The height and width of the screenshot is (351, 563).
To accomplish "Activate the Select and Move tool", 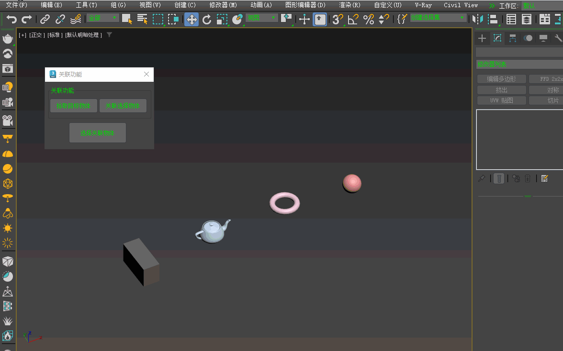I will 191,19.
